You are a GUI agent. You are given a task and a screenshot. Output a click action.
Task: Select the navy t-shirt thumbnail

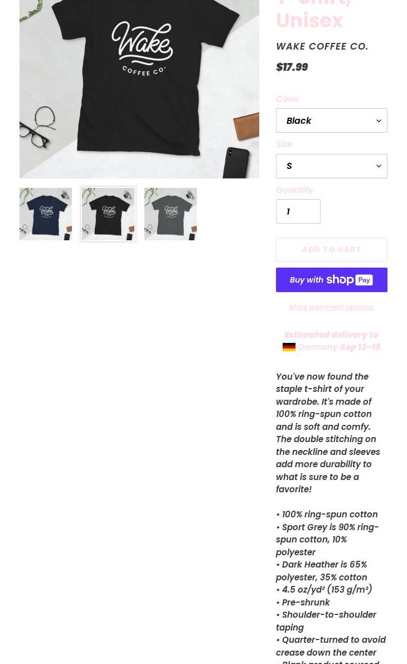coord(46,214)
